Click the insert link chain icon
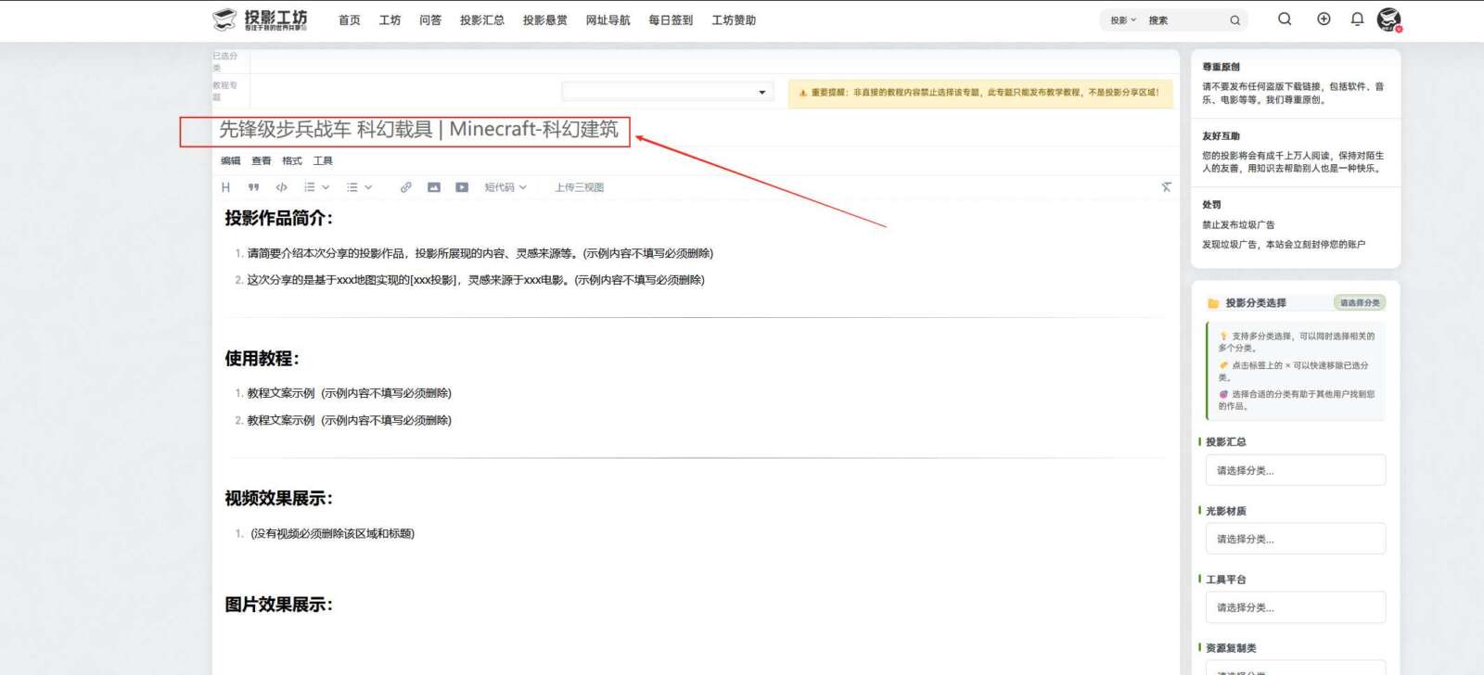Image resolution: width=1484 pixels, height=675 pixels. coord(405,187)
